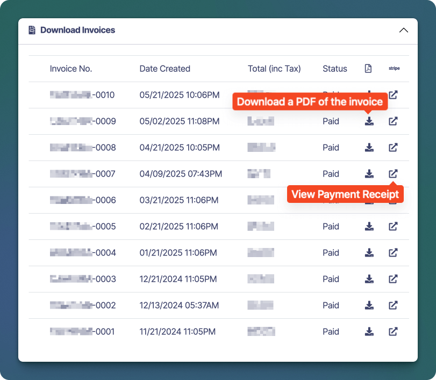
Task: Open payment receipt for invoice -0001
Action: tap(393, 332)
